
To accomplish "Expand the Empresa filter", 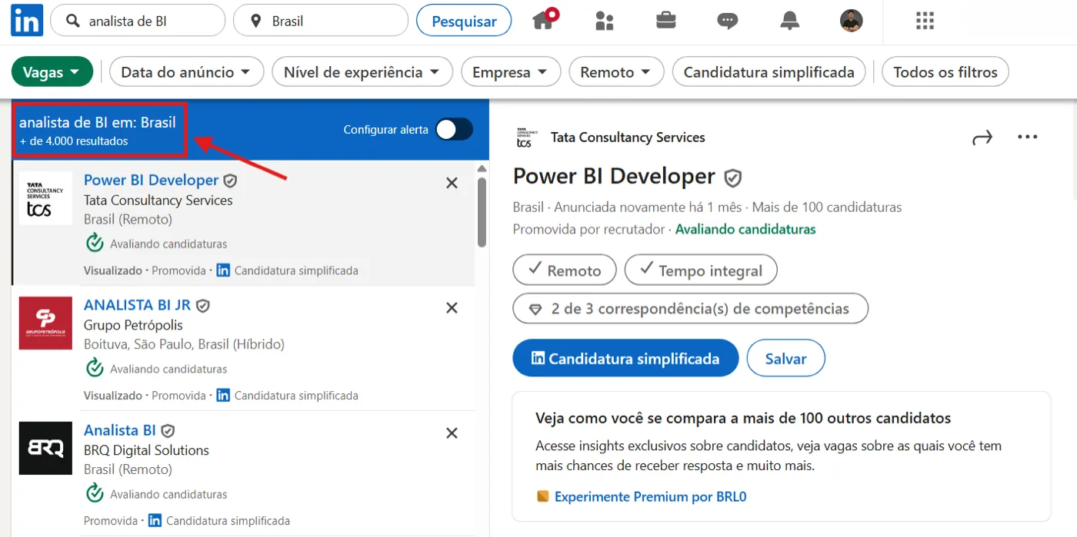I will 510,72.
